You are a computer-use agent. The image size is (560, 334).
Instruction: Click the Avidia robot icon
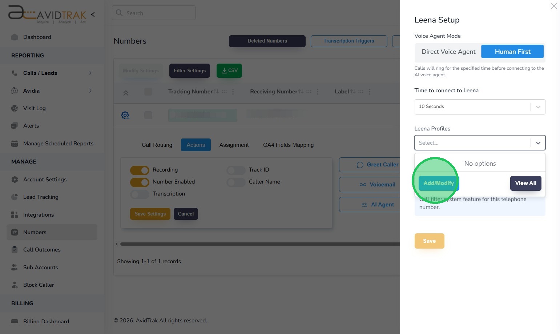[15, 91]
